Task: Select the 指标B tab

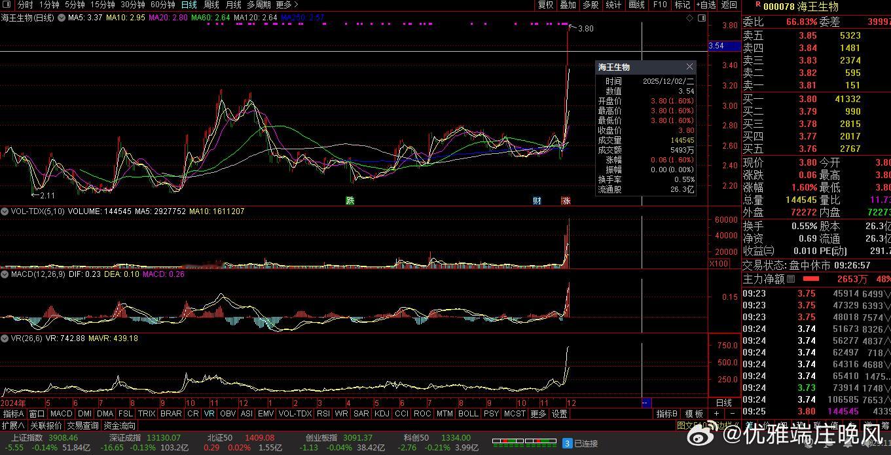Action: [x=667, y=414]
